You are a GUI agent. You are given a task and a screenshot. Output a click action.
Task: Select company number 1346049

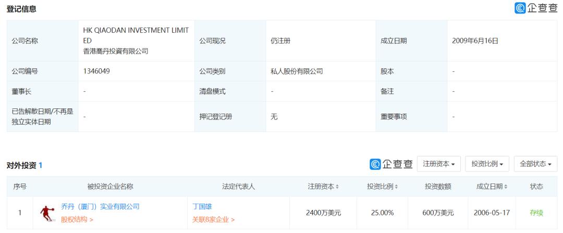96,71
